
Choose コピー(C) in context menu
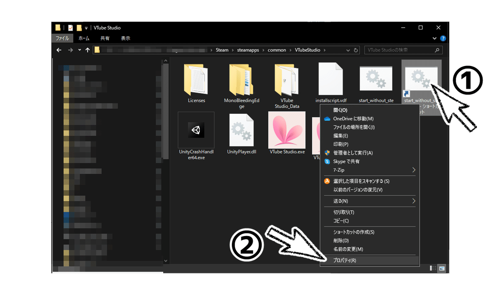pyautogui.click(x=369, y=221)
